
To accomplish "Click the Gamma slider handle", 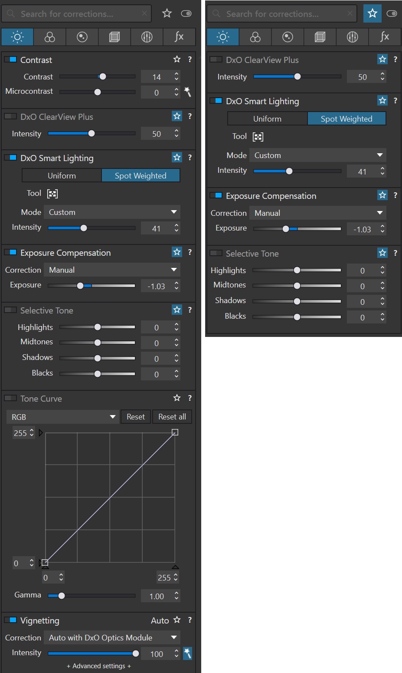I will point(62,596).
